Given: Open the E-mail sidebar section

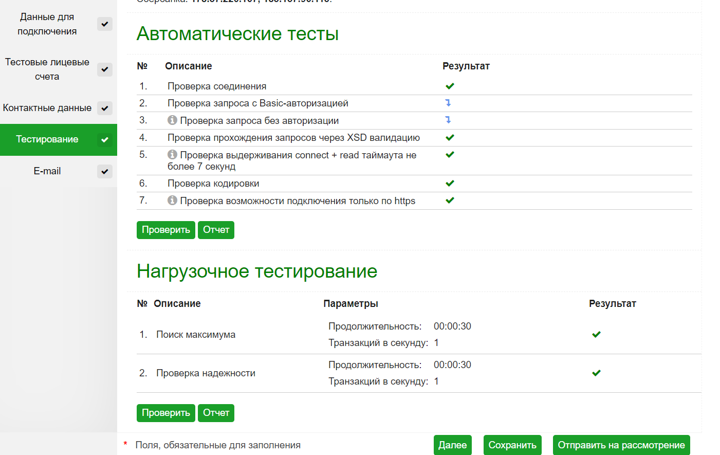Looking at the screenshot, I should pyautogui.click(x=47, y=171).
